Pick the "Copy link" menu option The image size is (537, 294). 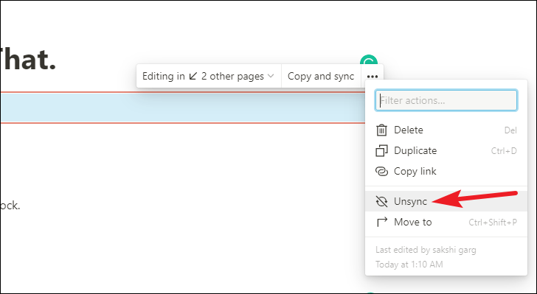pyautogui.click(x=446, y=171)
